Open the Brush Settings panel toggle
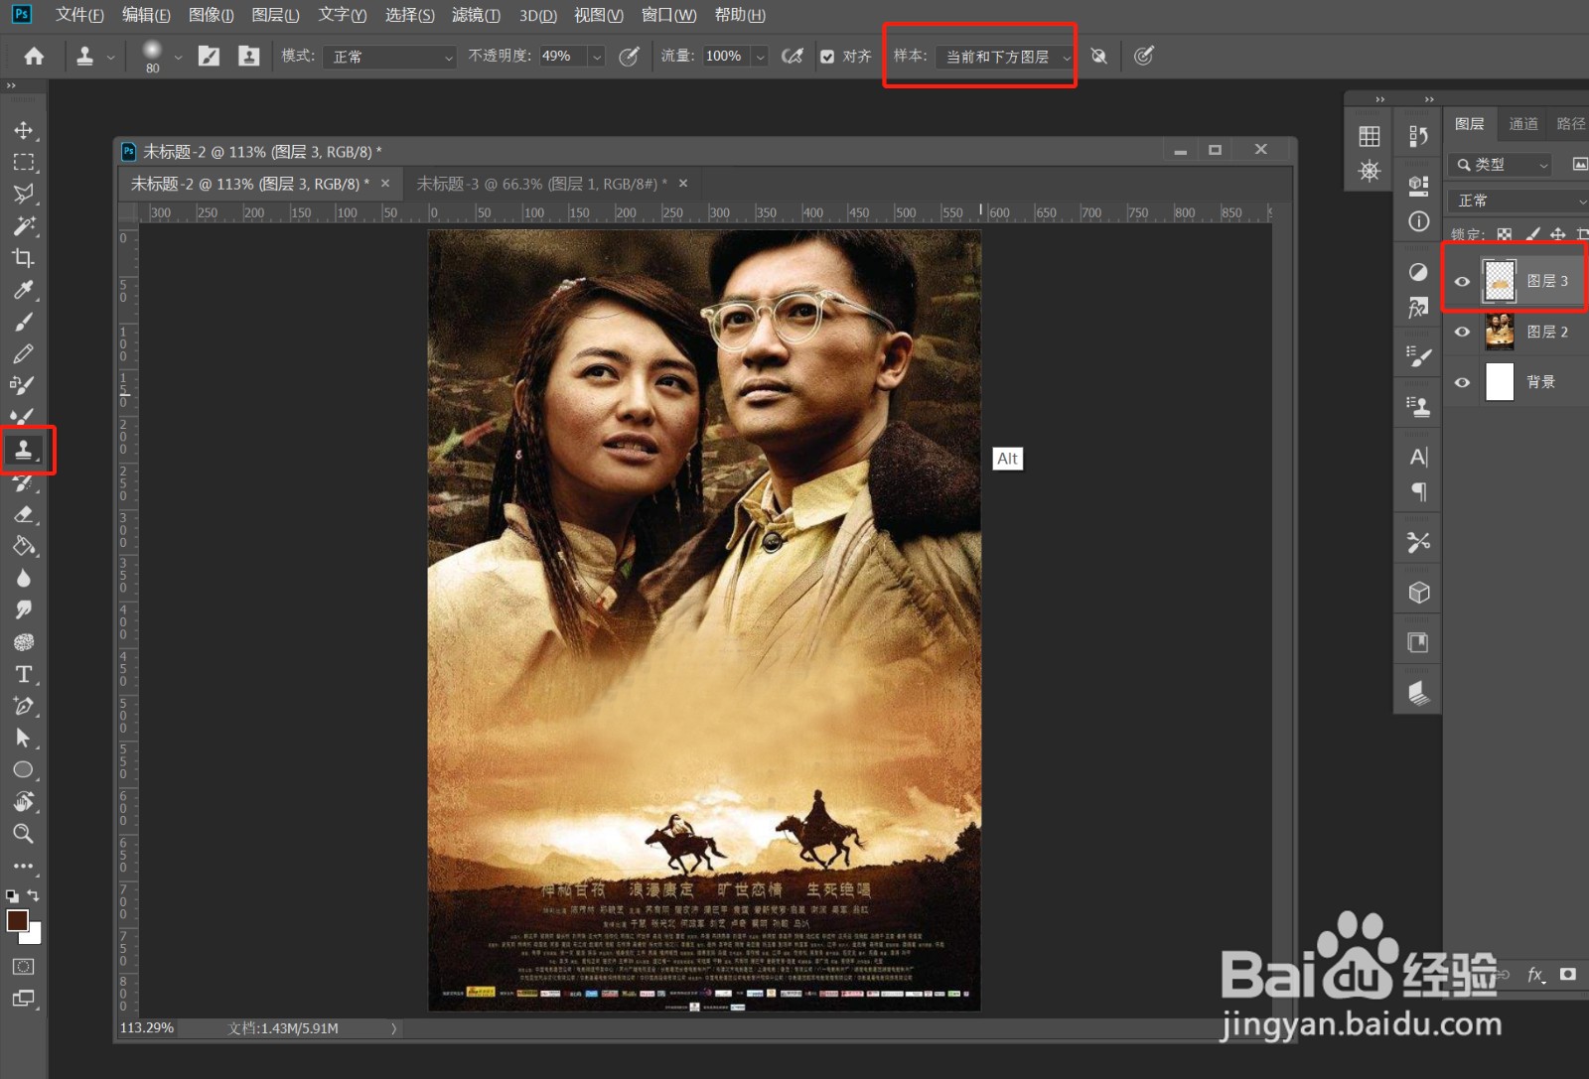Image resolution: width=1589 pixels, height=1079 pixels. click(209, 57)
